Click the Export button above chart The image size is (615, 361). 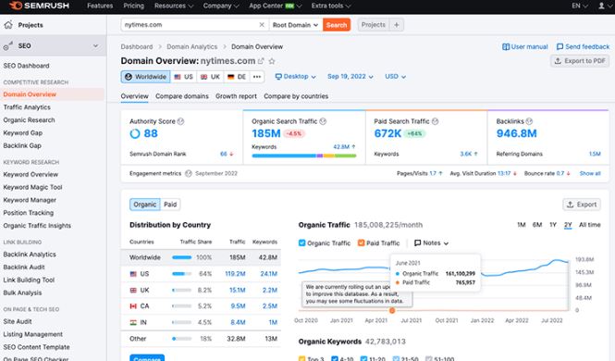tap(582, 205)
